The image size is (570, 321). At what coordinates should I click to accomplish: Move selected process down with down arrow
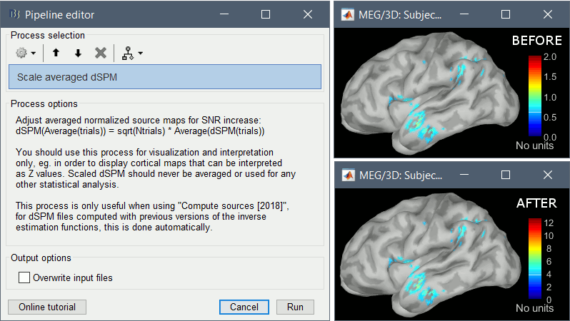click(x=78, y=53)
